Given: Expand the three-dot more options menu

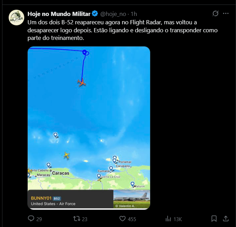Looking at the screenshot, I should [226, 14].
